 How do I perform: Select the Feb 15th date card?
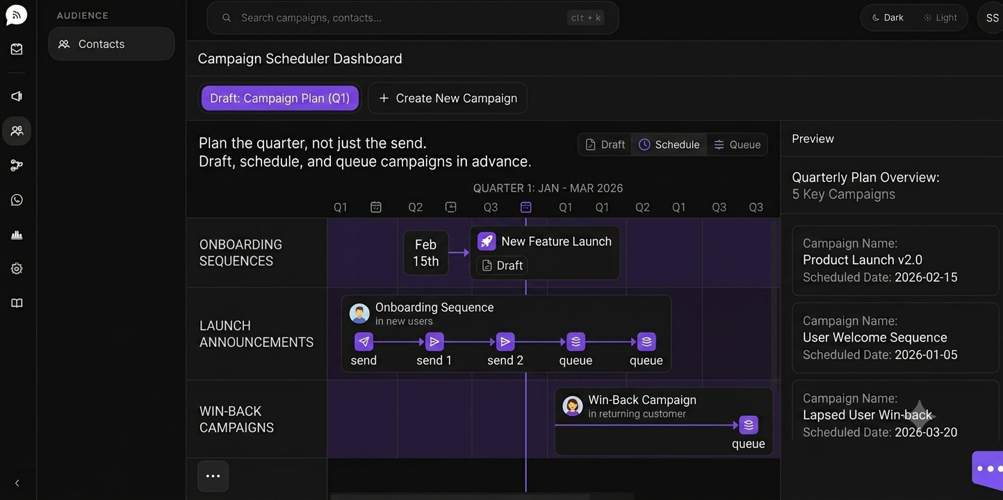point(426,253)
